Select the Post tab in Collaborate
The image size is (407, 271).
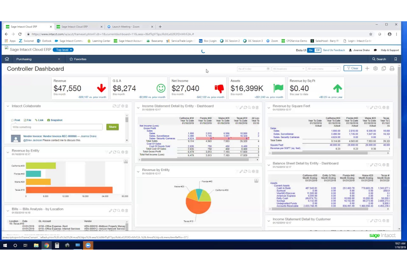coord(16,120)
